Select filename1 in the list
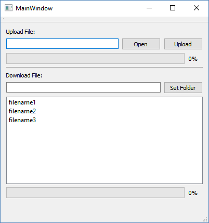 click(x=22, y=102)
